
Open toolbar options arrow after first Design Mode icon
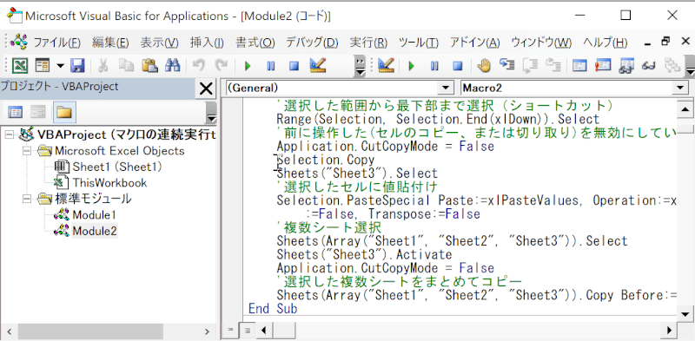coord(361,66)
